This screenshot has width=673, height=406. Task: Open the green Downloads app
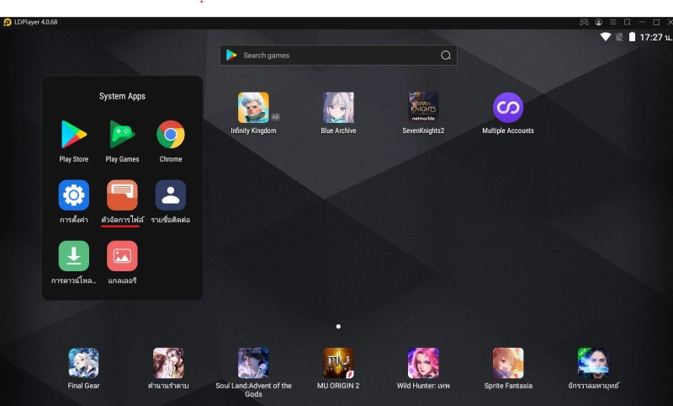[73, 256]
